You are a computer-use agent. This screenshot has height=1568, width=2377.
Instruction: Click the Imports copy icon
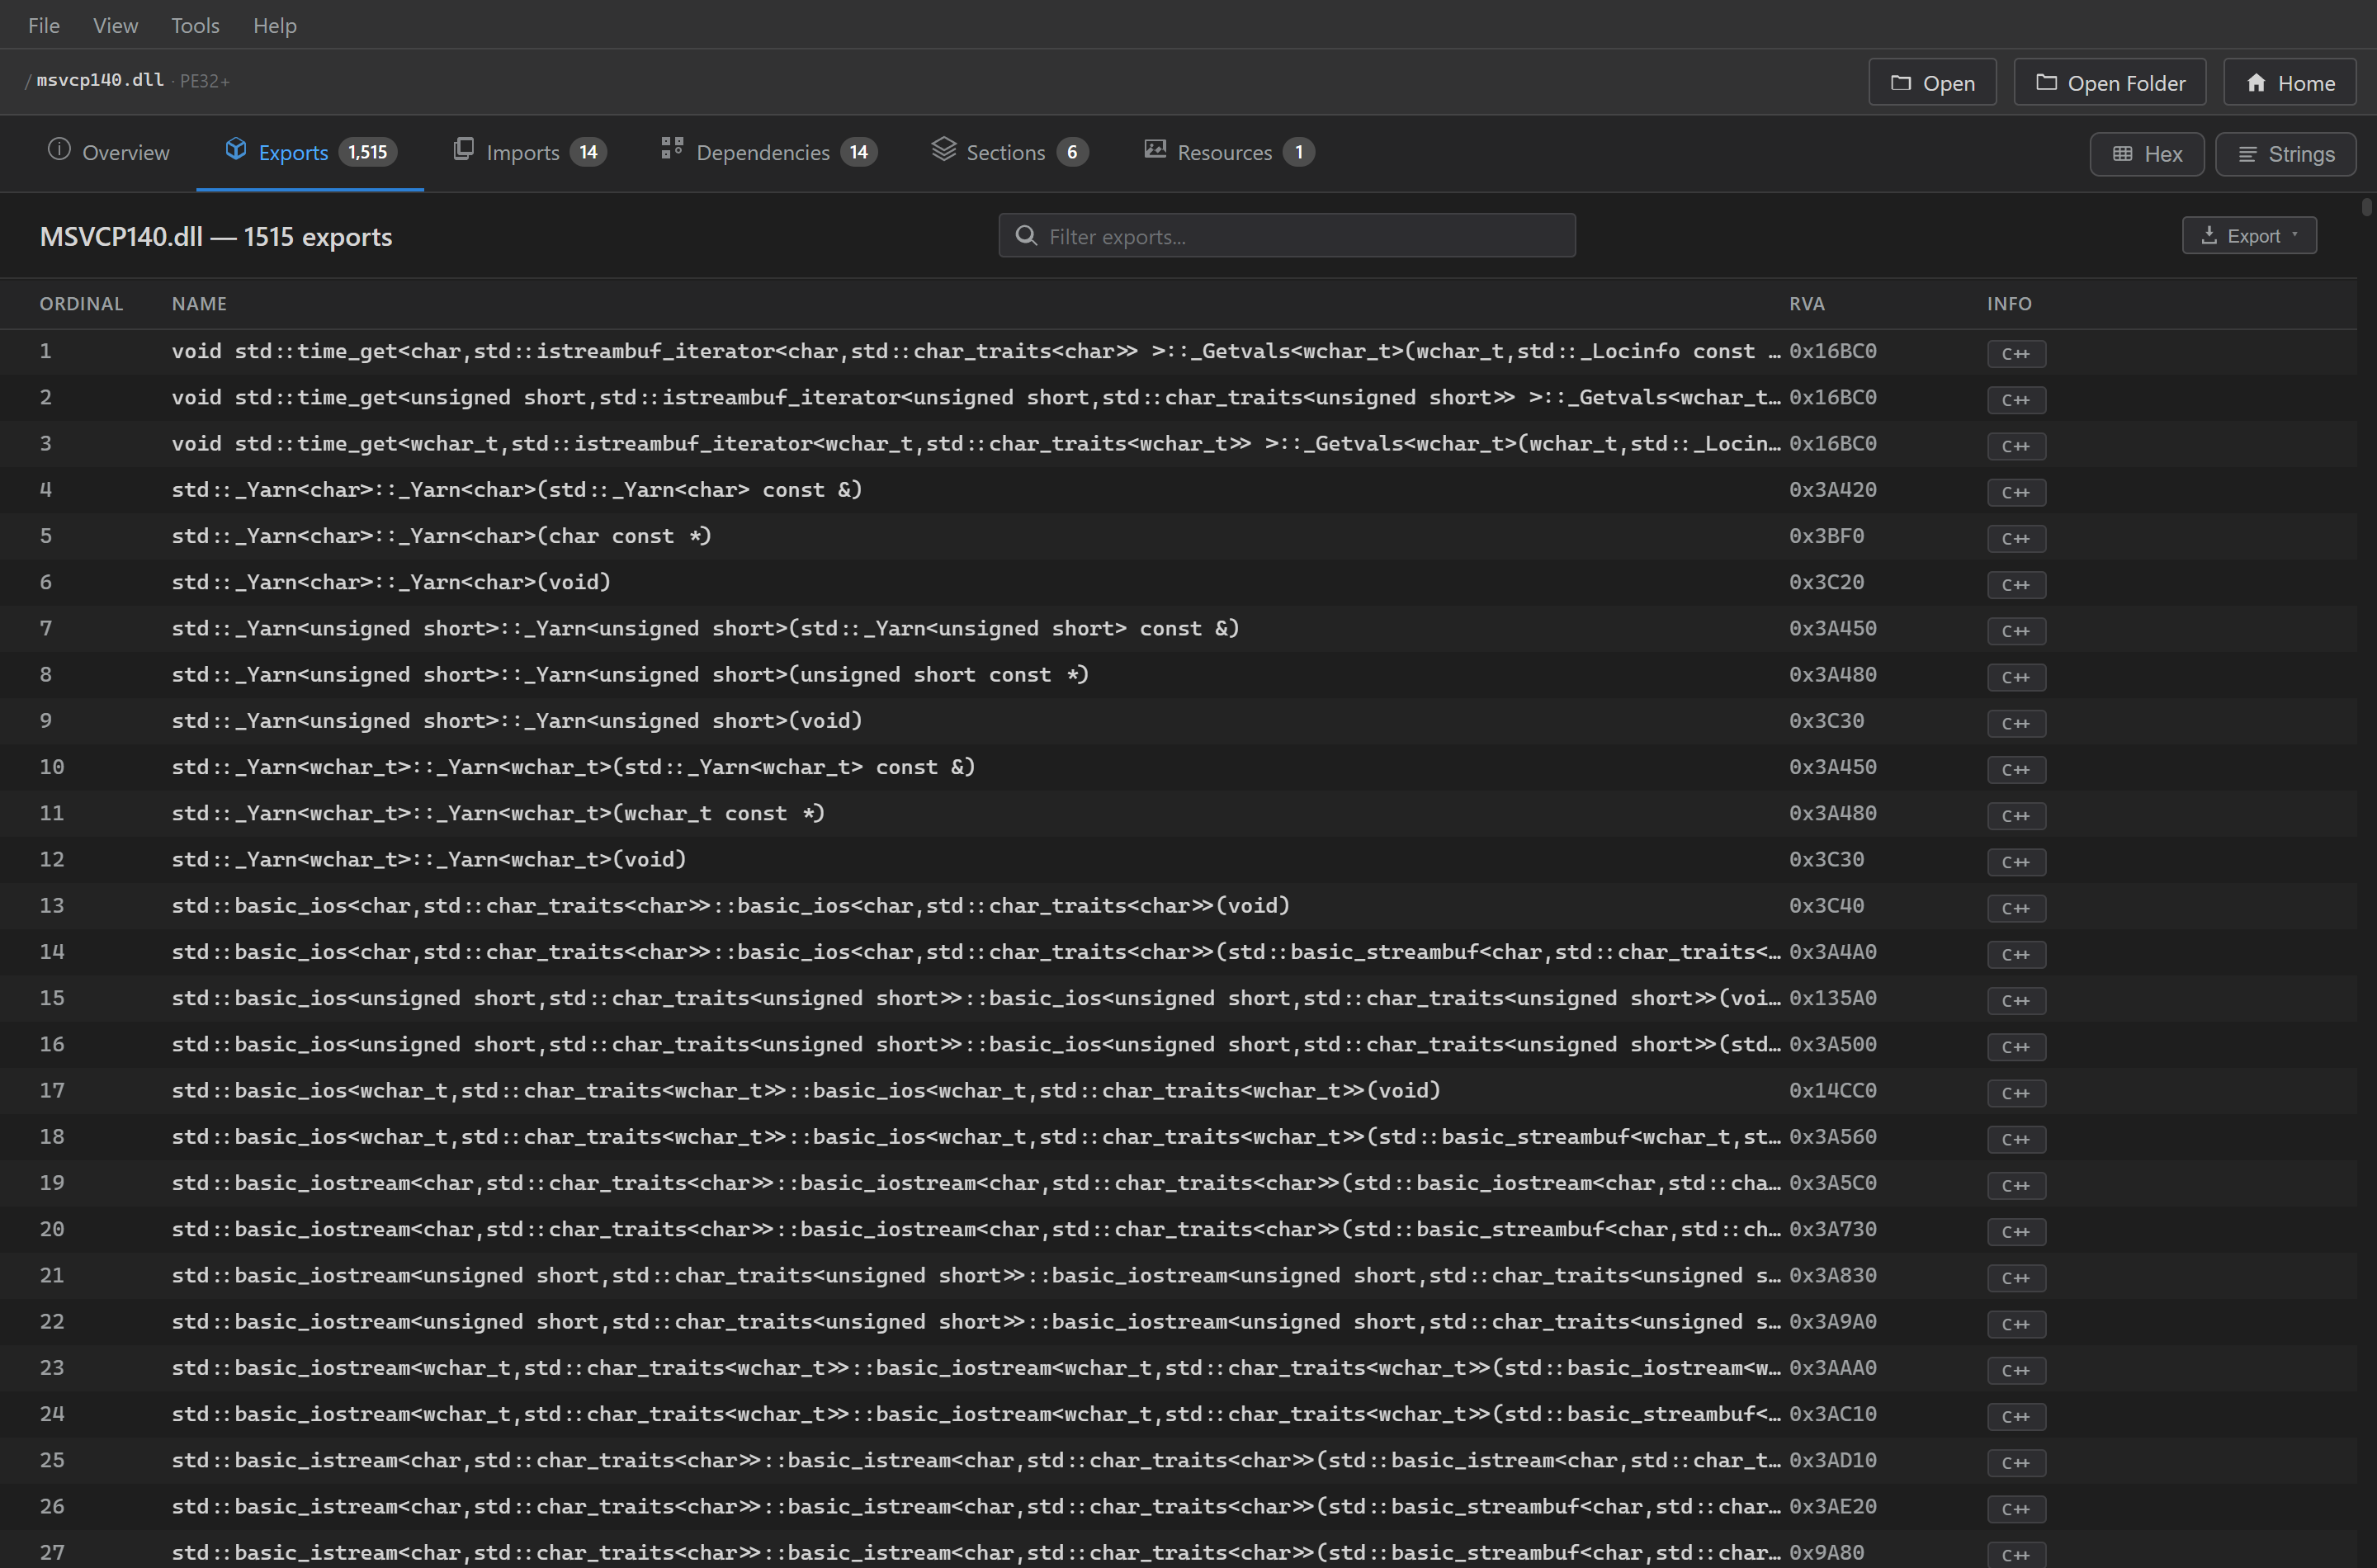click(x=463, y=150)
